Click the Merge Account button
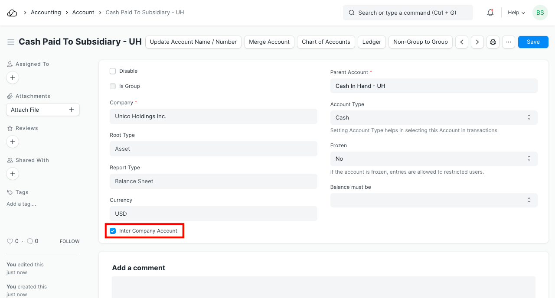Image resolution: width=555 pixels, height=298 pixels. point(269,42)
